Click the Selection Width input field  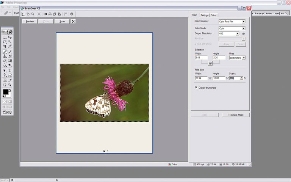(201, 58)
